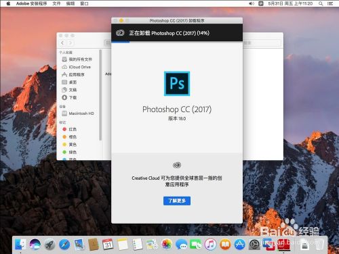The width and height of the screenshot is (339, 254).
Task: Open the 编辑 menu in menu bar
Action: click(x=71, y=3)
